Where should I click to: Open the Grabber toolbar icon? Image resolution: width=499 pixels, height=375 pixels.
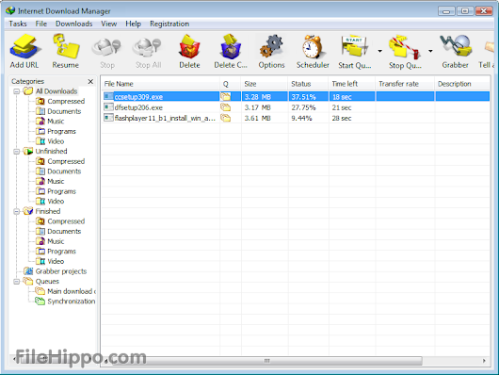tap(455, 52)
